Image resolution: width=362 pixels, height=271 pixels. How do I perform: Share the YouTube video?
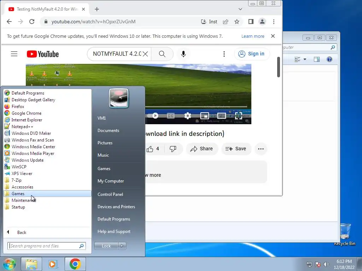[202, 149]
